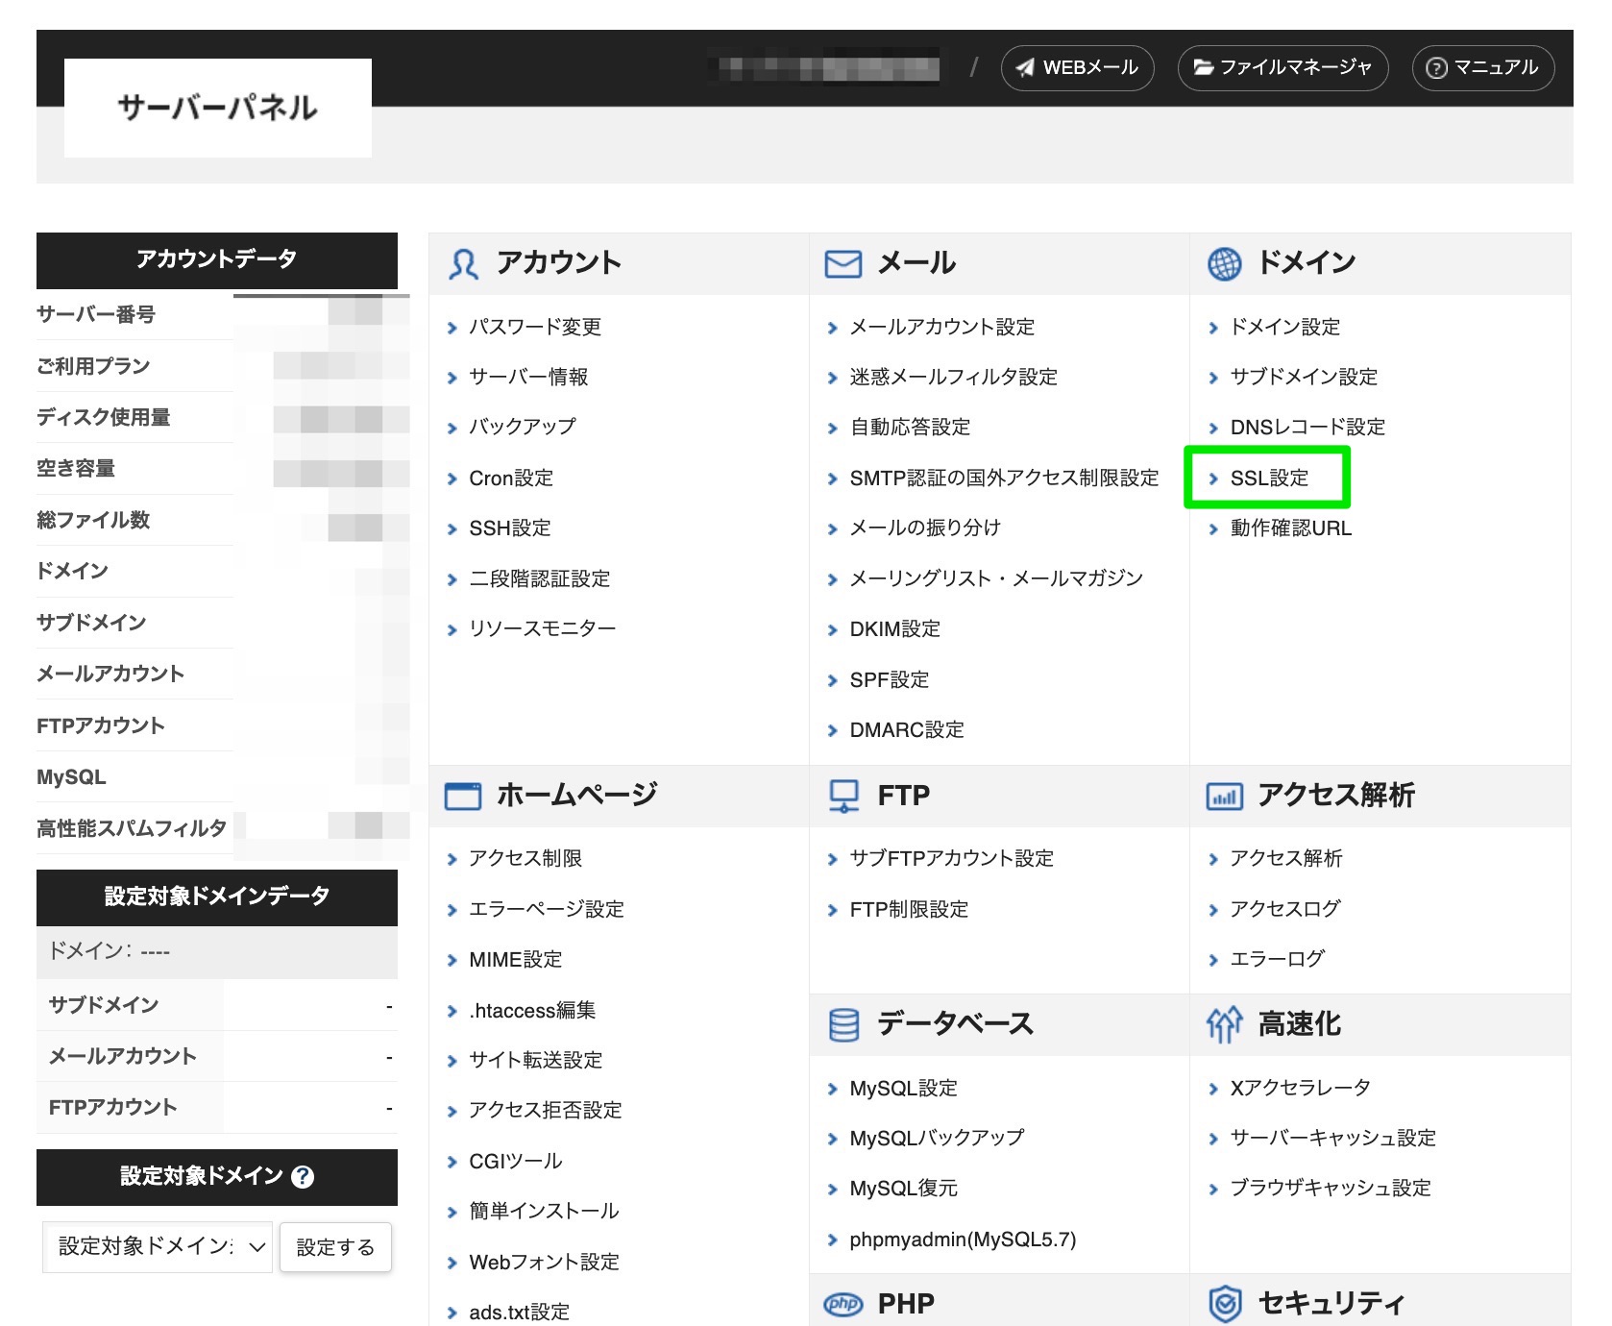Open 動作確認URL link

tap(1291, 528)
